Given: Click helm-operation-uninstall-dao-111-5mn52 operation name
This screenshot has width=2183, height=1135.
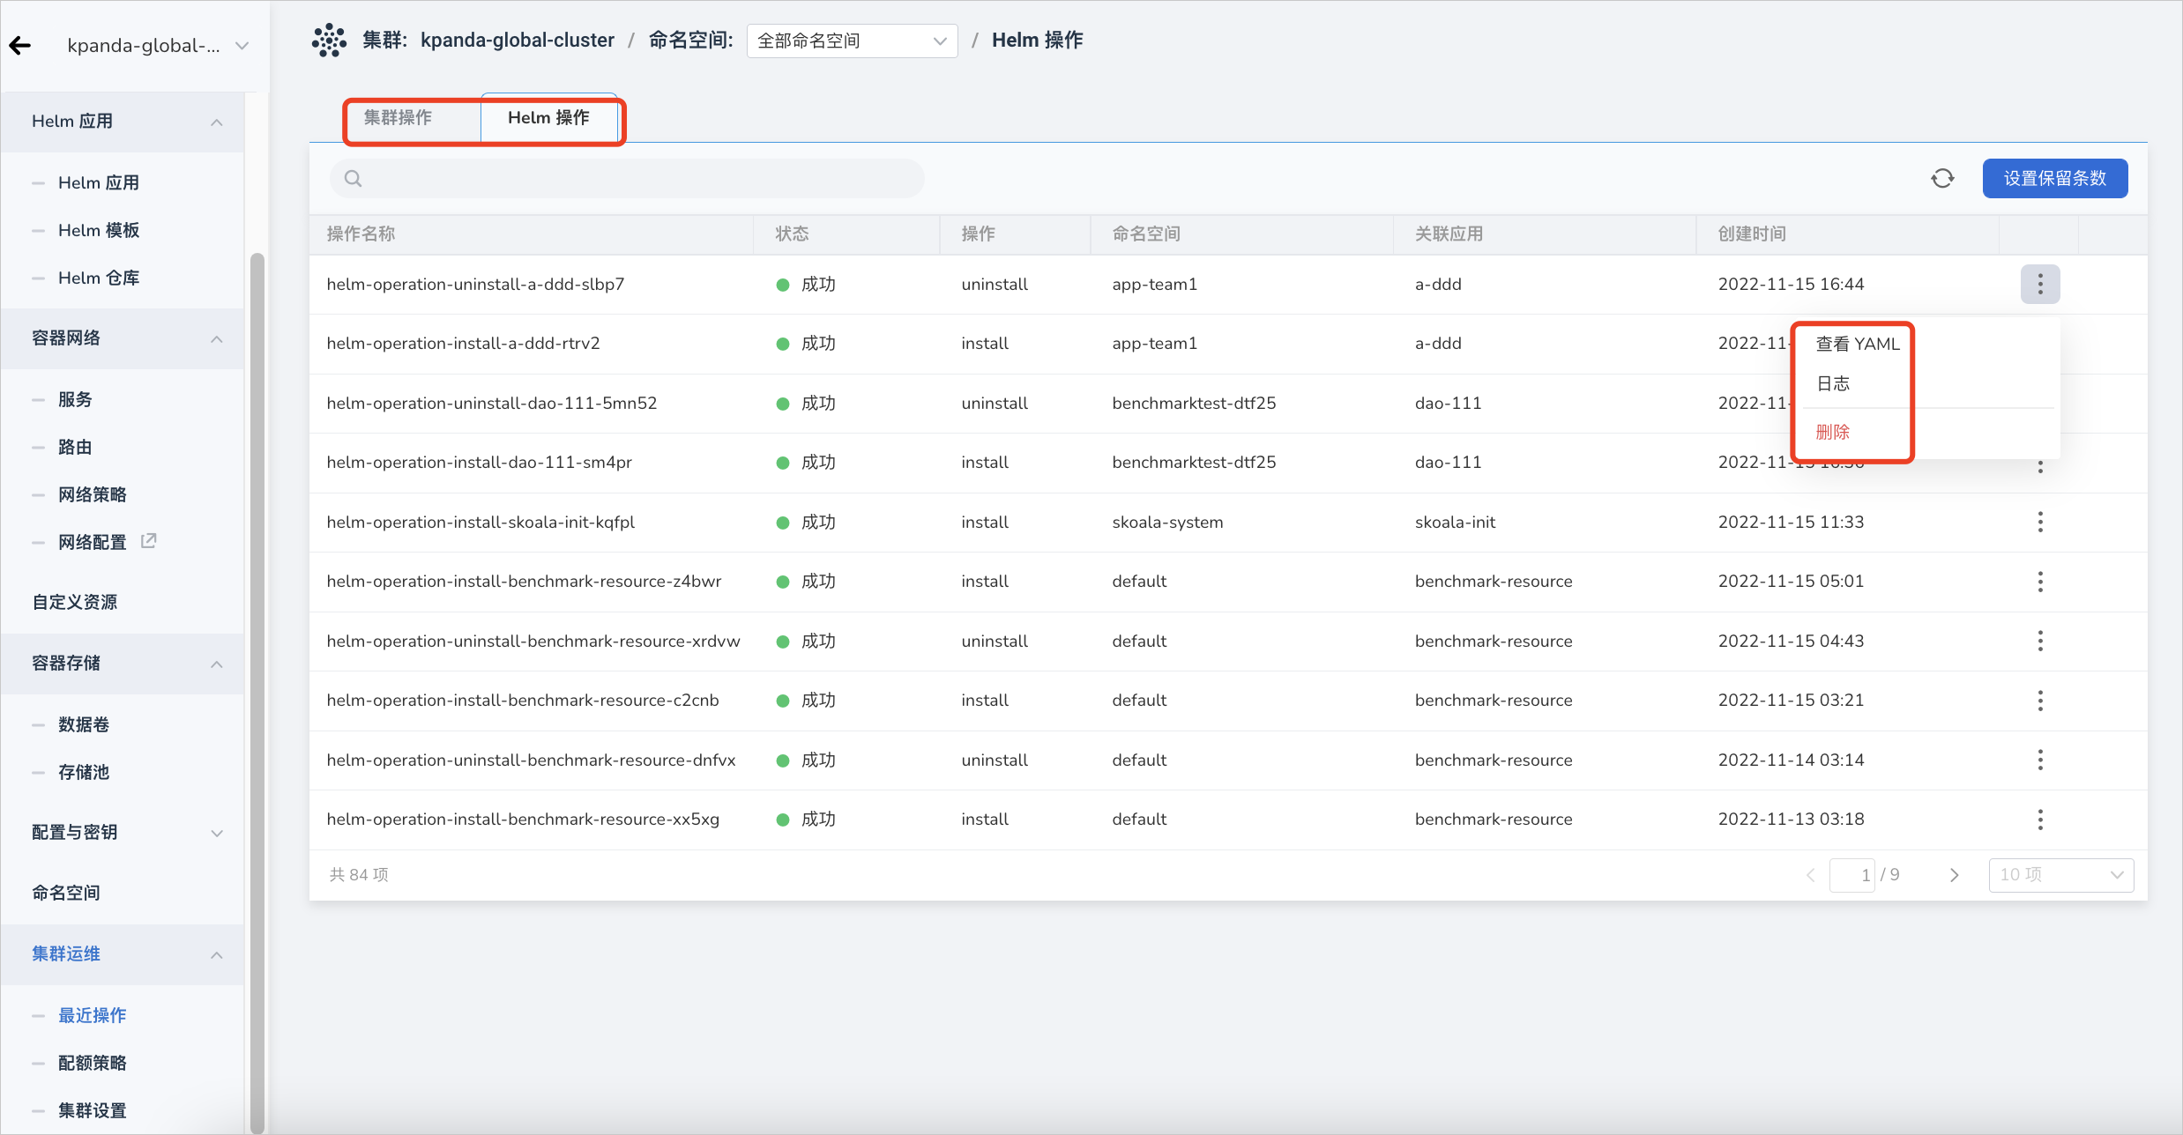Looking at the screenshot, I should pos(492,404).
